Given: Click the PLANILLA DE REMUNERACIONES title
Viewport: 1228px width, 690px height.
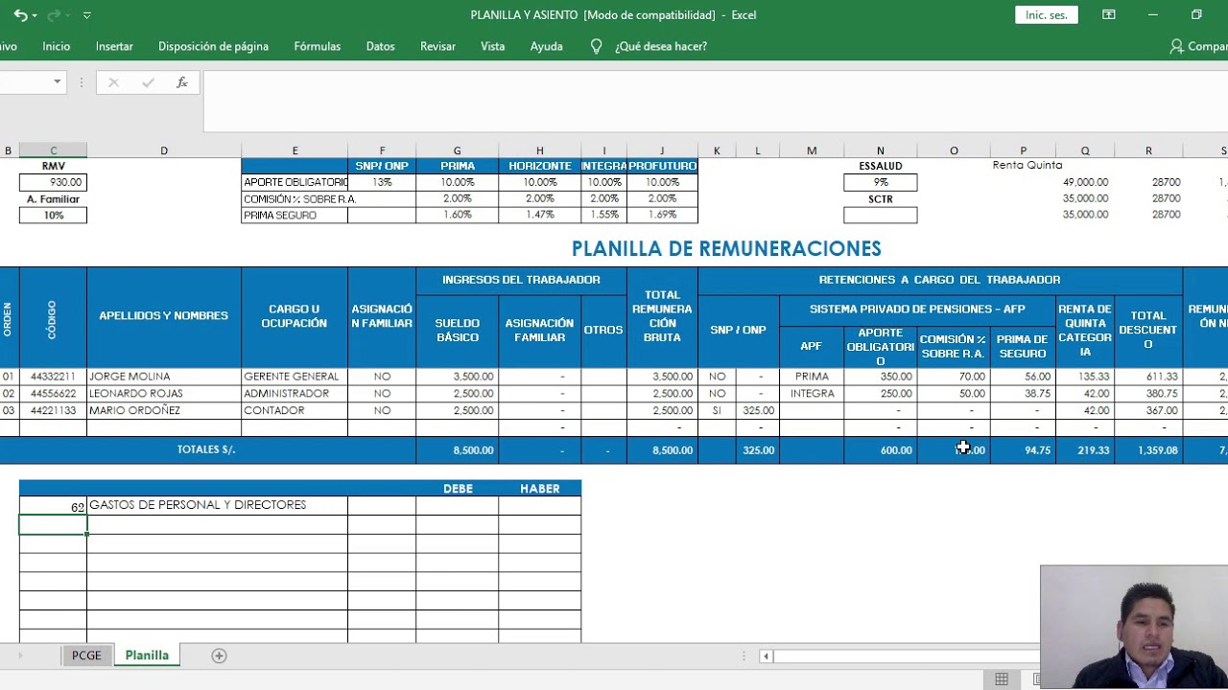Looking at the screenshot, I should (x=726, y=248).
